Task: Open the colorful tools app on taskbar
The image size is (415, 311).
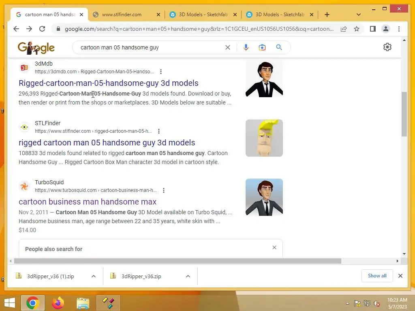Action: [x=108, y=303]
